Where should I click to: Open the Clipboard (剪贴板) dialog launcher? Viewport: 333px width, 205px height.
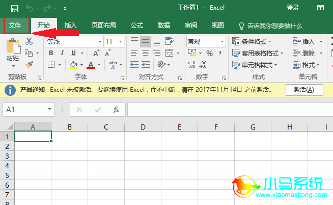click(x=40, y=78)
